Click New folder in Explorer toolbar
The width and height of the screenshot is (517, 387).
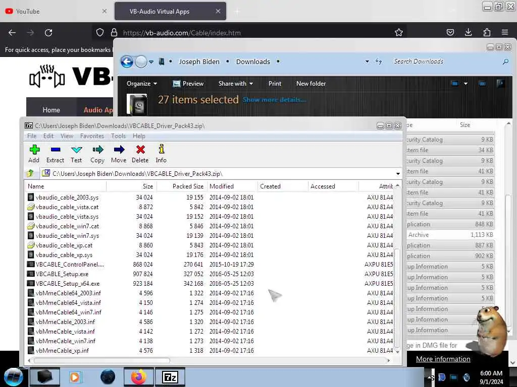click(311, 84)
